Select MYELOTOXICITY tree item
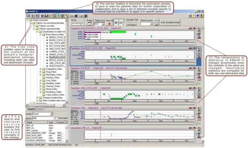Screen dimensions: 248x148 (57, 66)
